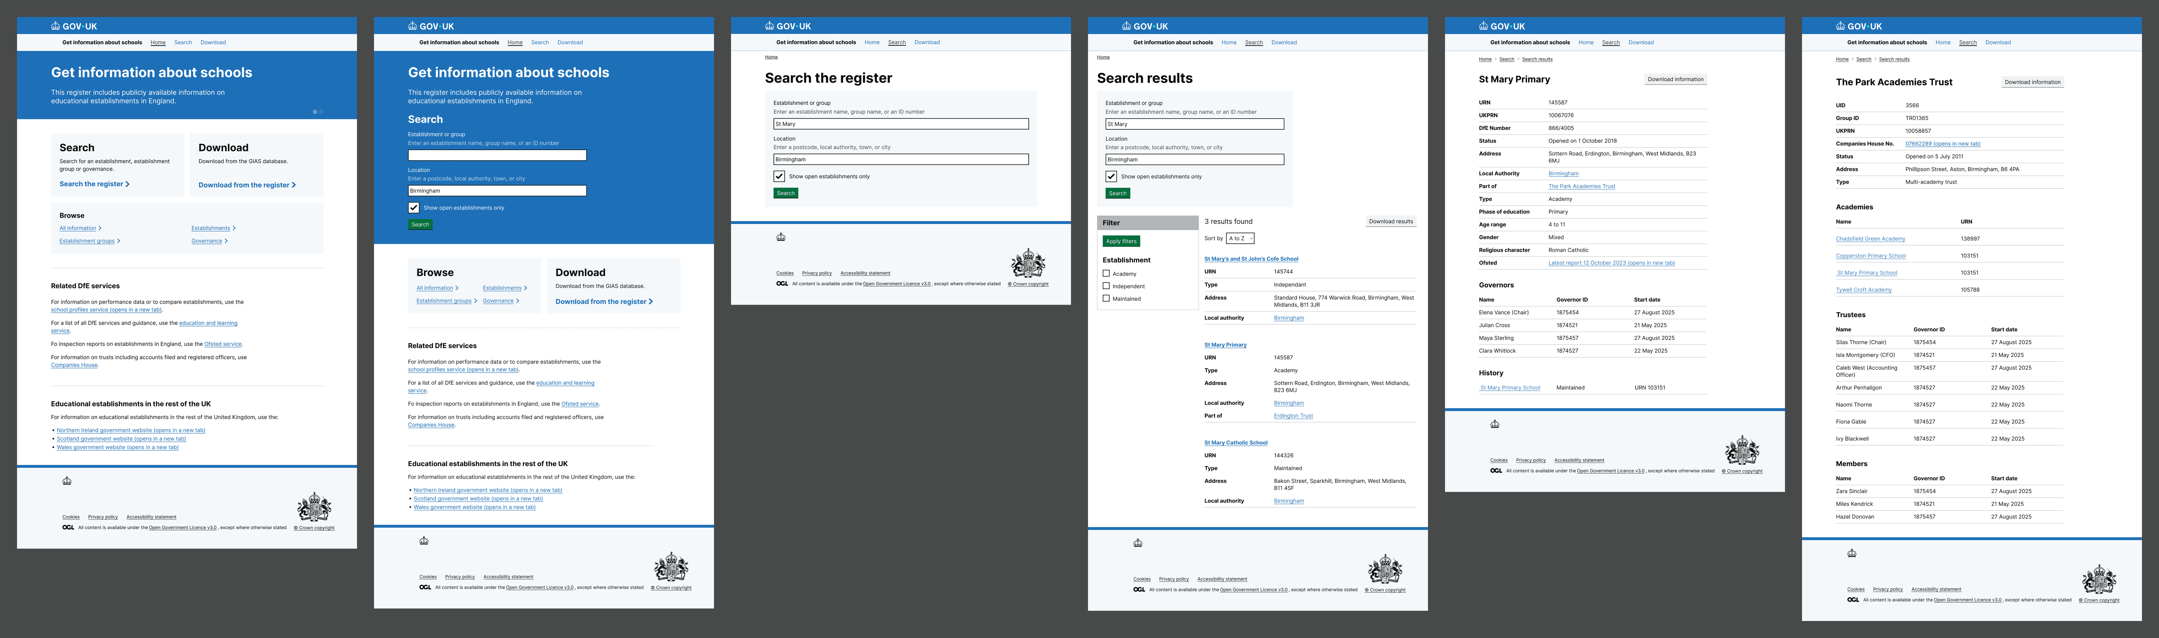Image resolution: width=2159 pixels, height=638 pixels.
Task: Follow the 'Edington Trust' link in results
Action: 1293,416
